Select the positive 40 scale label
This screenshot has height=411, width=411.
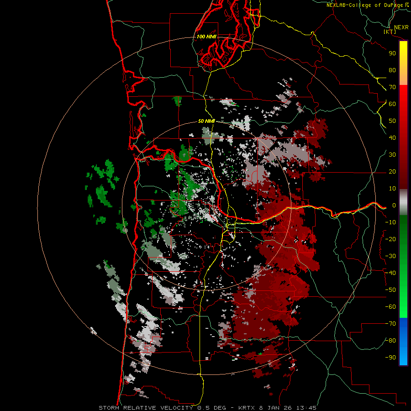(392, 137)
